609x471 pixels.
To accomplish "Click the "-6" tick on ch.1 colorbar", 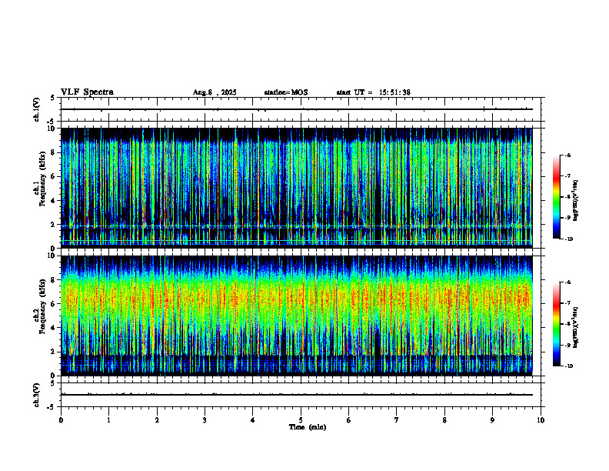I will [567, 155].
